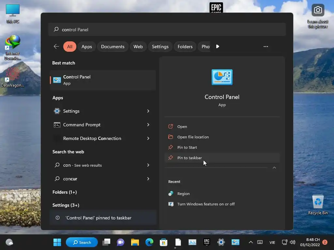Open the blank document taskbar icon
The width and height of the screenshot is (334, 250).
[178, 242]
